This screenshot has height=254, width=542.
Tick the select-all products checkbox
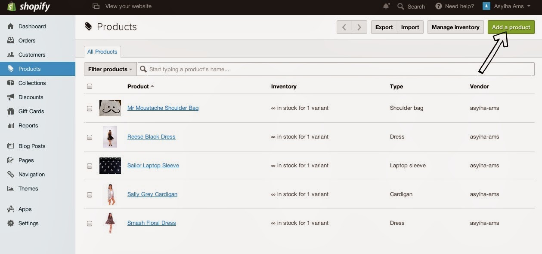[x=90, y=86]
